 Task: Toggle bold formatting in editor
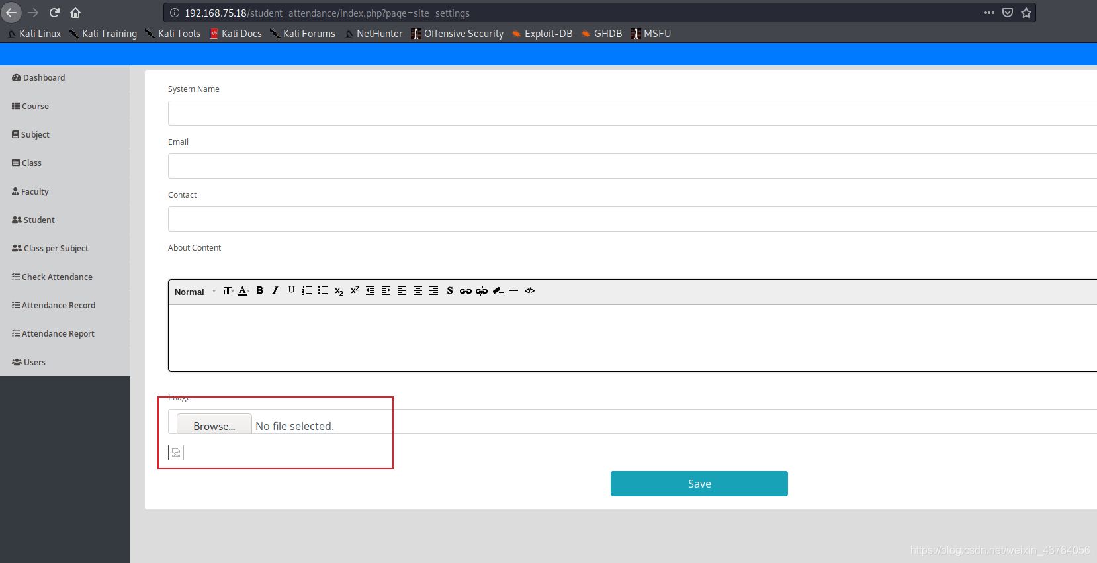coord(259,290)
